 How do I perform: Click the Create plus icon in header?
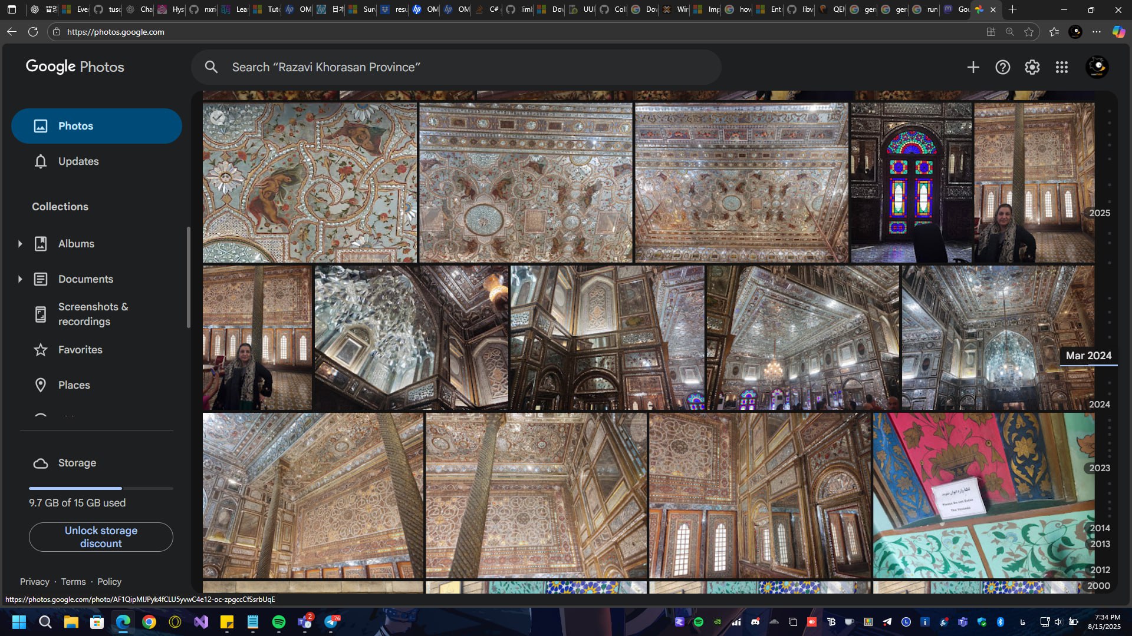[x=973, y=67]
